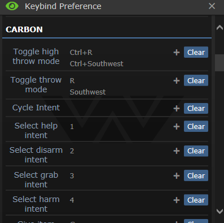Image resolution: width=224 pixels, height=223 pixels.
Task: Add keybind for Toggle high throw mode
Action: (177, 52)
